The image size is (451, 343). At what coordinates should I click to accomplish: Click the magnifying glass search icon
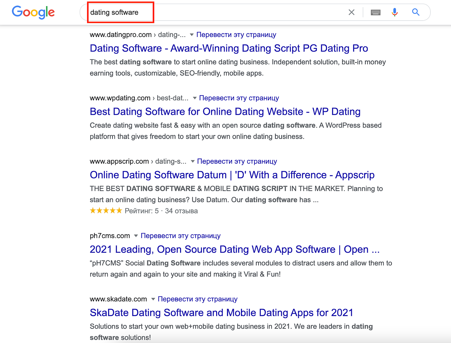[416, 12]
